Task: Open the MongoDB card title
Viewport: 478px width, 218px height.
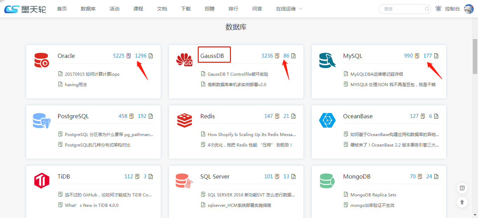Action: [x=357, y=176]
